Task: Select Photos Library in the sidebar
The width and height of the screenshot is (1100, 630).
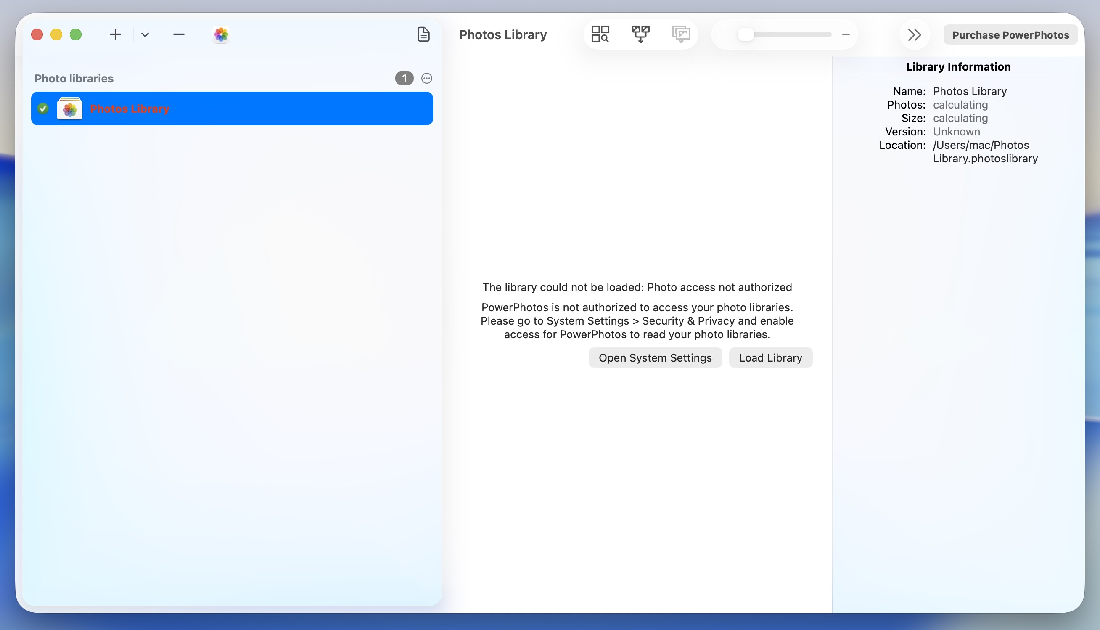Action: (x=232, y=109)
